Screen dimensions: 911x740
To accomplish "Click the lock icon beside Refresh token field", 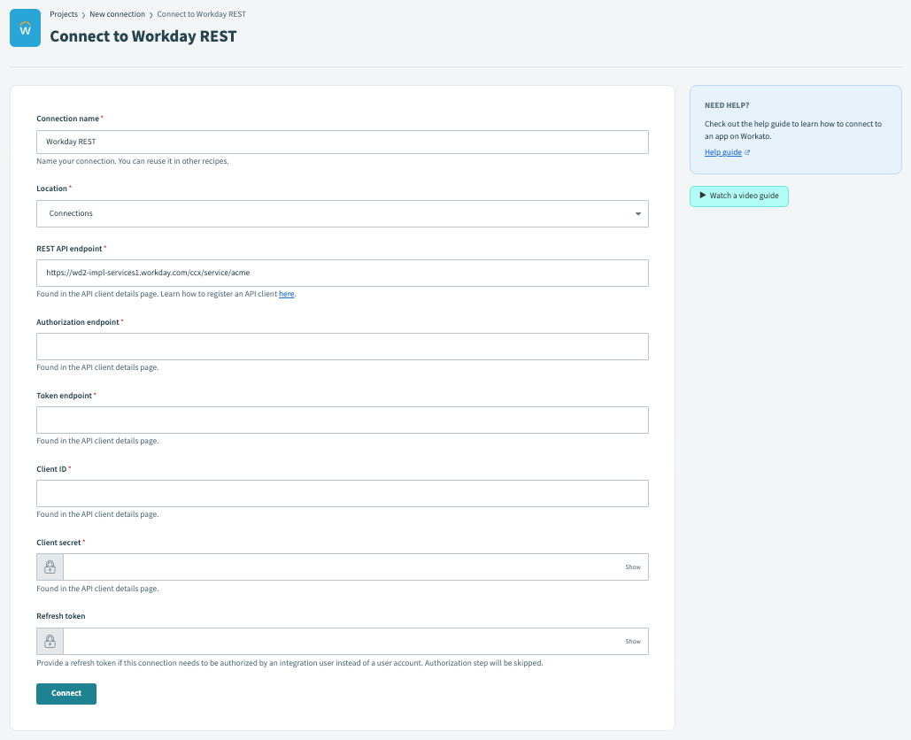I will 50,641.
